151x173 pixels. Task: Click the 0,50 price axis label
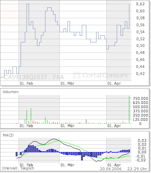pos(141,46)
